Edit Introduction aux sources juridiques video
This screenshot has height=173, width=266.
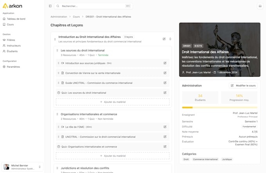point(165,63)
